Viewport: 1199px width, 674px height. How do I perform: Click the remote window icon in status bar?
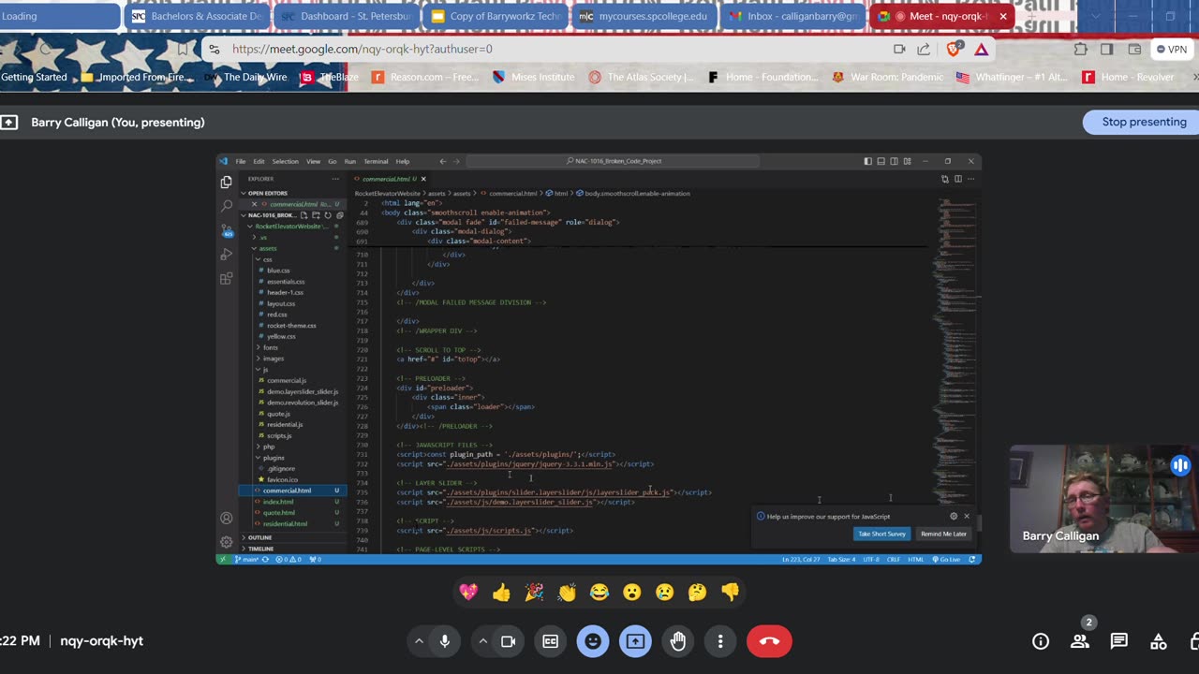(x=222, y=559)
